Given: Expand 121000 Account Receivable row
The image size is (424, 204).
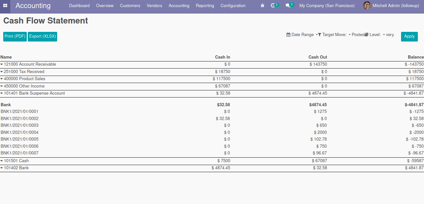Looking at the screenshot, I should (x=2, y=64).
